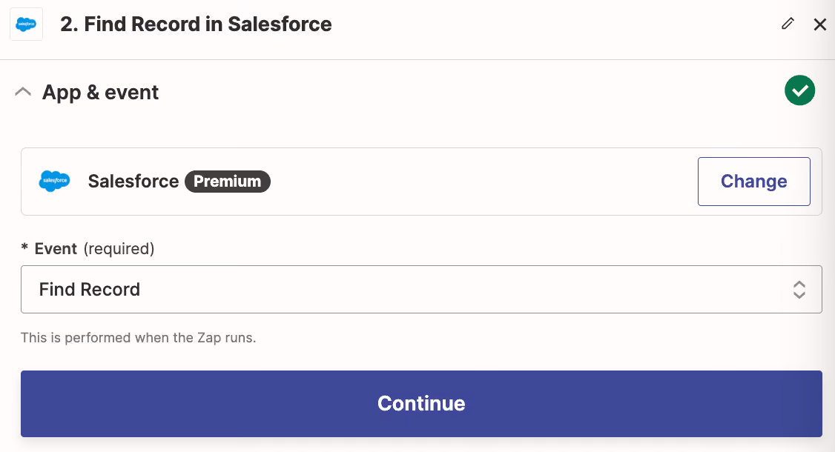
Task: Close the step editor with the X icon
Action: point(819,24)
